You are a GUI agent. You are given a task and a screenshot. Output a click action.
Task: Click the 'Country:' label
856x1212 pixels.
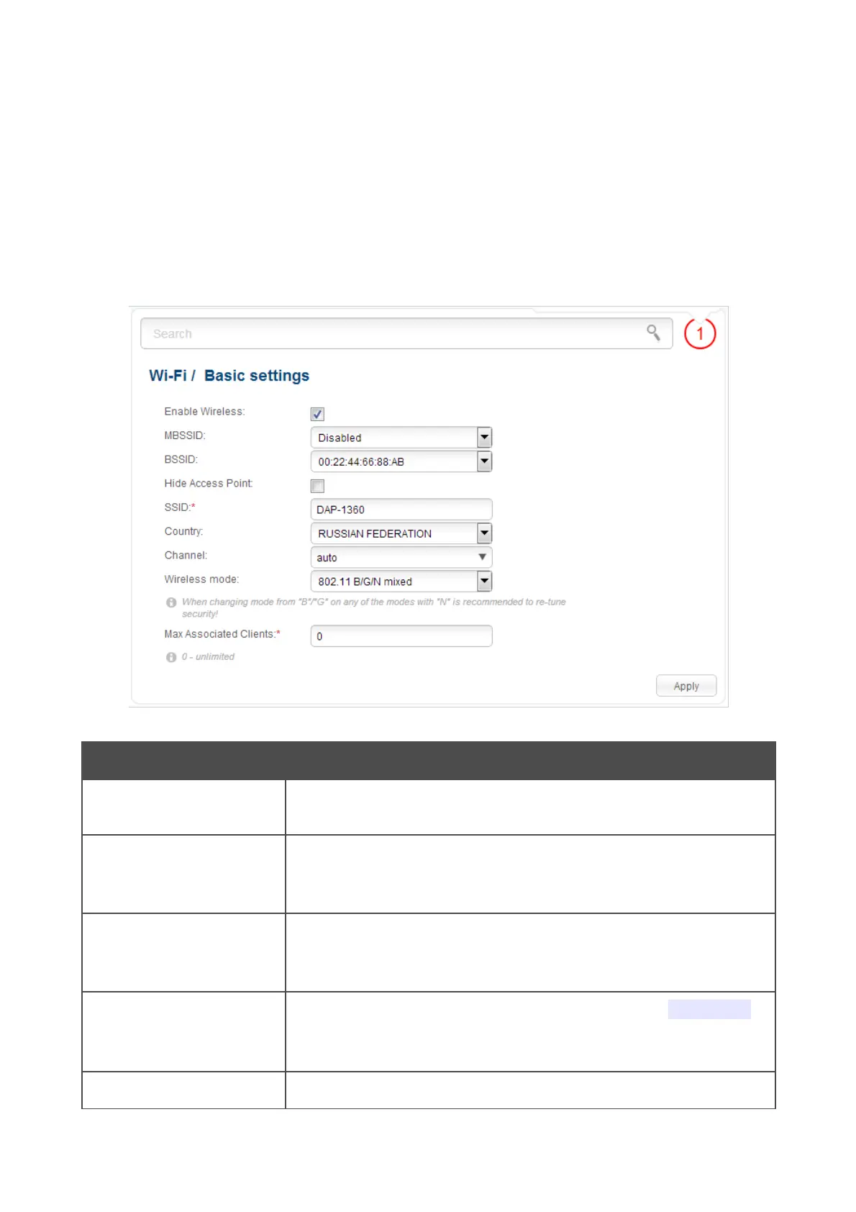(x=183, y=531)
